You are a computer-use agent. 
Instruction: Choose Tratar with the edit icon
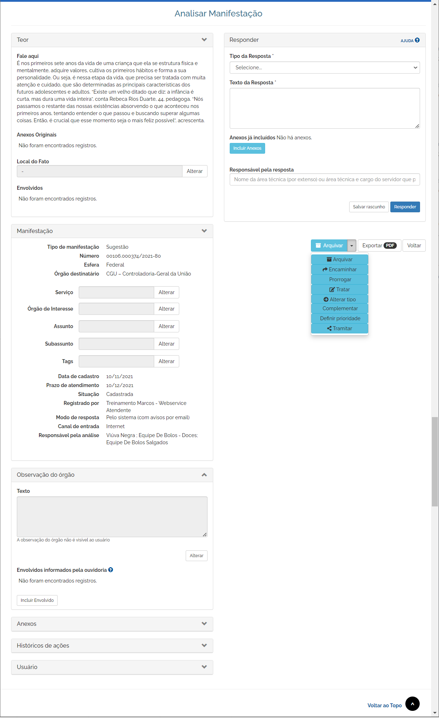click(340, 289)
